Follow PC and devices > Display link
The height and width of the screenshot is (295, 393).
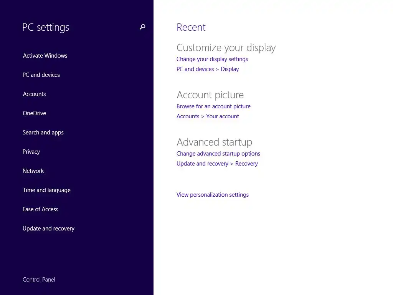pyautogui.click(x=208, y=69)
